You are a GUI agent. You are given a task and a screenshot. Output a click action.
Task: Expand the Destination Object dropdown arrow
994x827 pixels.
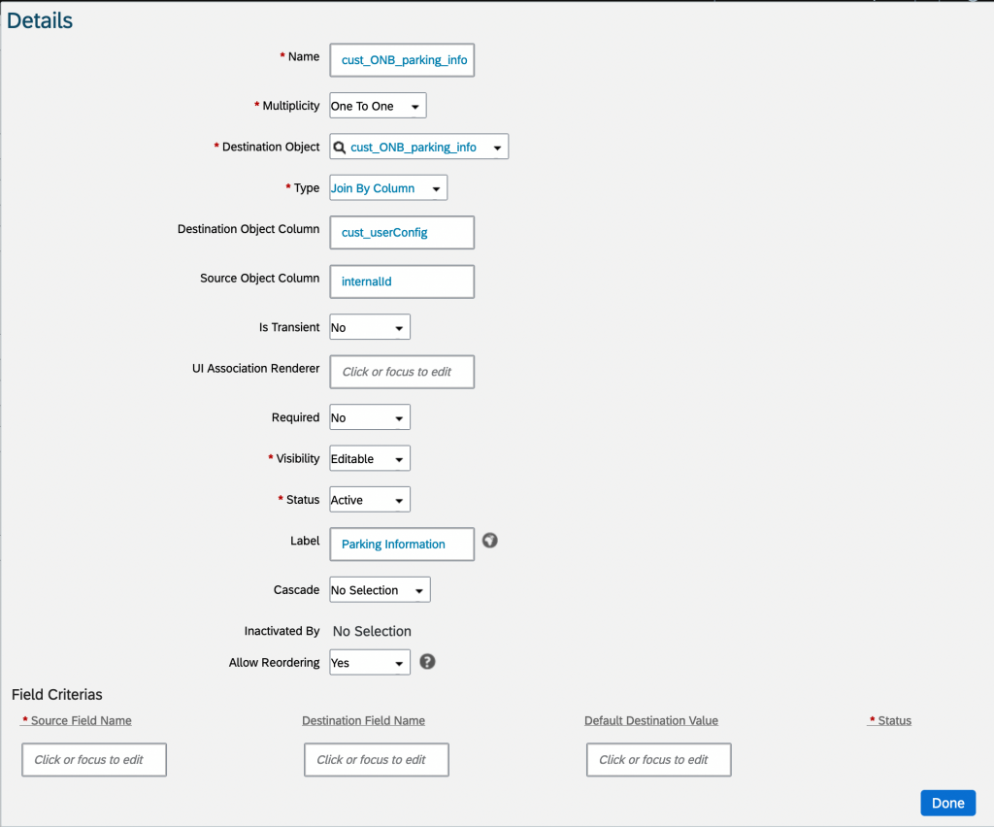[498, 148]
